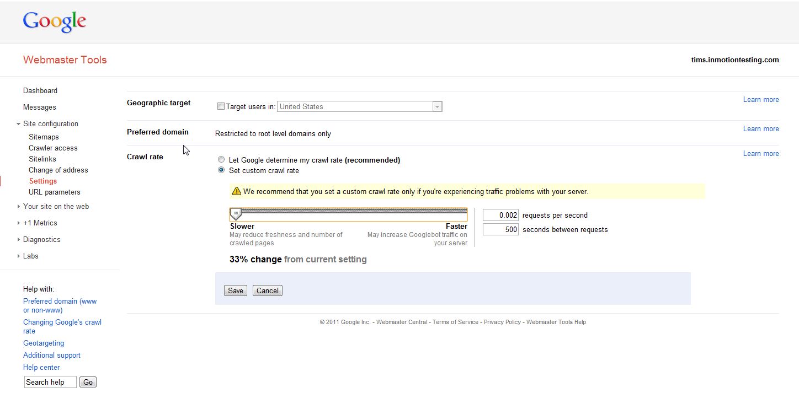Viewport: 799px width, 393px height.
Task: Click the Faster label under slider
Action: (456, 226)
